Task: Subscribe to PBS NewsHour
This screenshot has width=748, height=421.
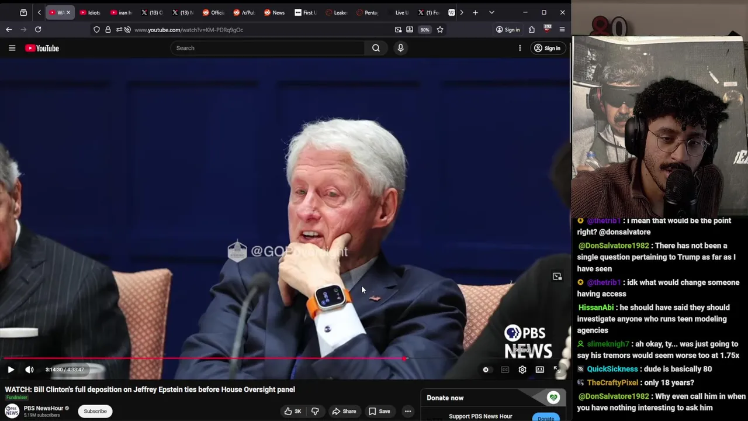Action: [95, 411]
